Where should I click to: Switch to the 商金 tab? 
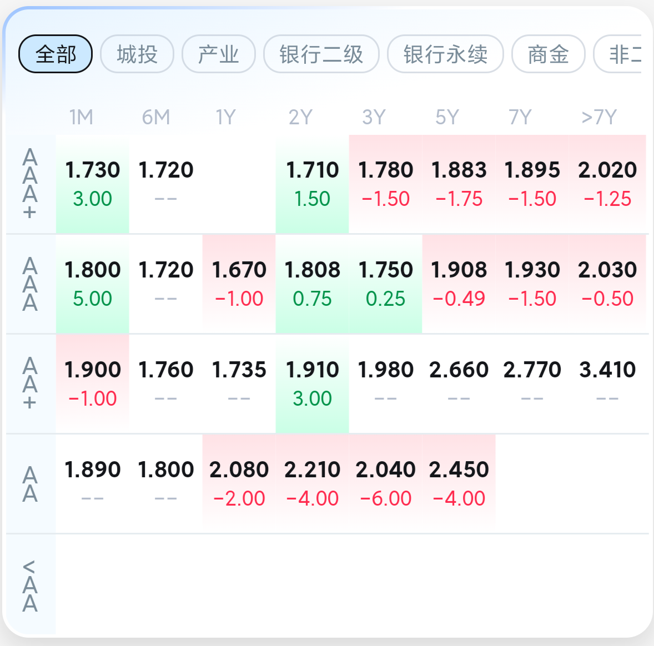pyautogui.click(x=549, y=54)
